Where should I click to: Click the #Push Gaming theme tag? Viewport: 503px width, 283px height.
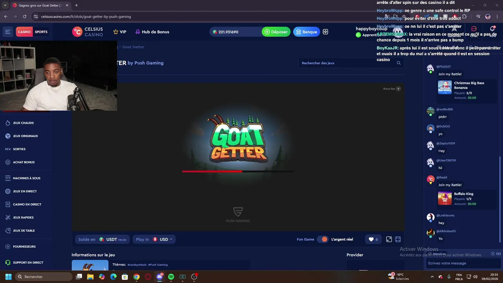tap(158, 265)
